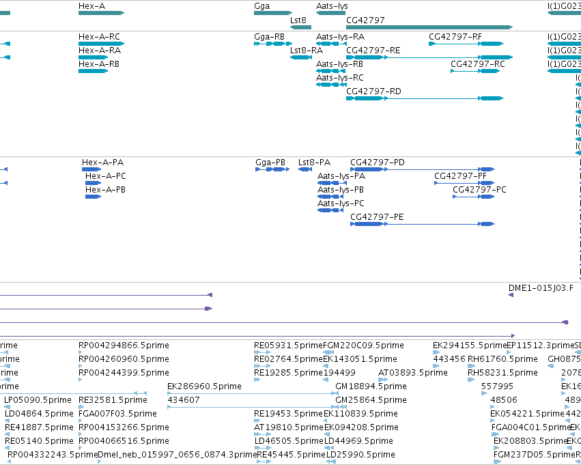581x465 pixels.
Task: Click EST RH61760.5prime
Action: pos(471,366)
